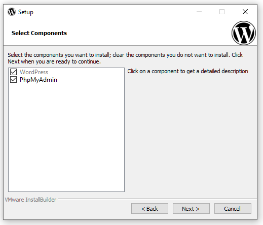Continue the installation with Next
The width and height of the screenshot is (263, 225).
[191, 209]
